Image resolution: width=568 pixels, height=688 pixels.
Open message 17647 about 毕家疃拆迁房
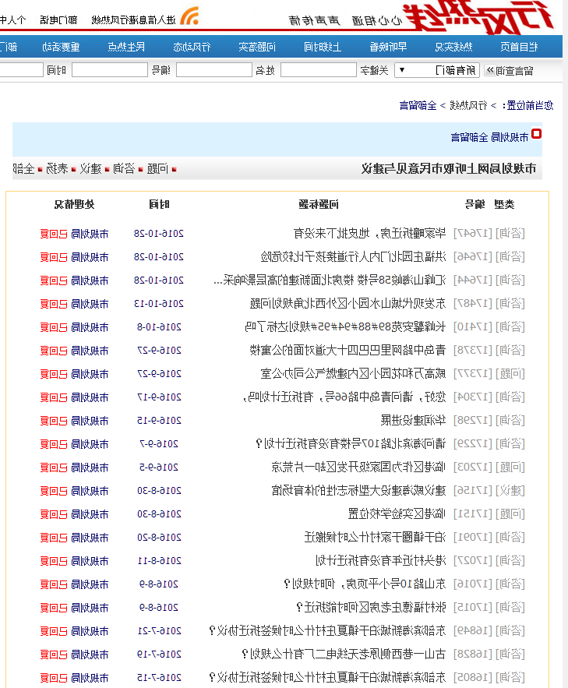pyautogui.click(x=370, y=234)
